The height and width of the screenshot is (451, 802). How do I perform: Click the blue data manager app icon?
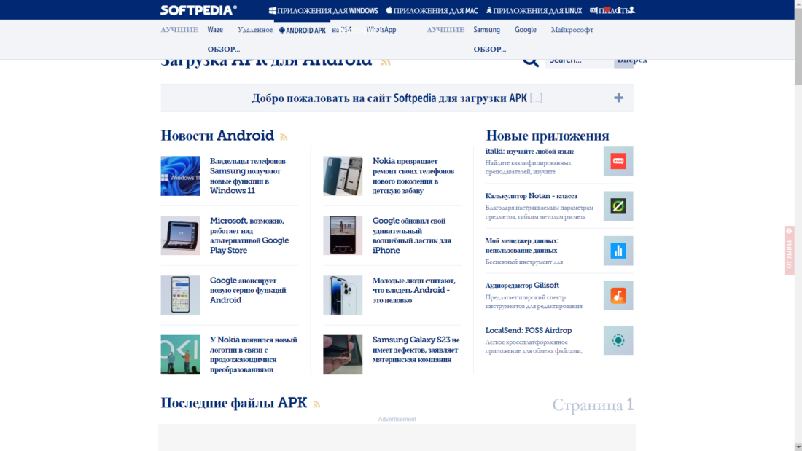pos(618,251)
